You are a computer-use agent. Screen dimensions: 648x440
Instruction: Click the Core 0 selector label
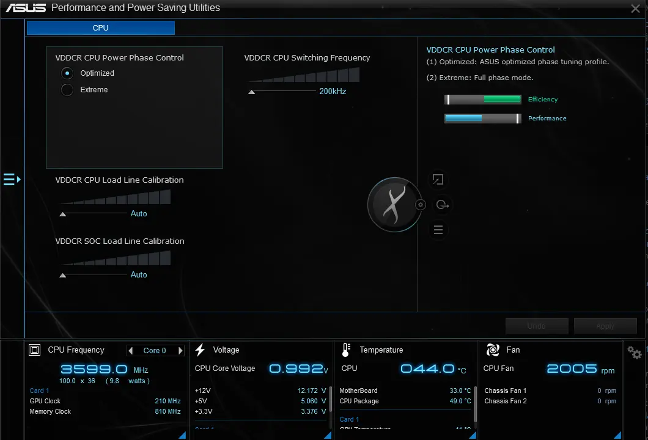point(155,351)
